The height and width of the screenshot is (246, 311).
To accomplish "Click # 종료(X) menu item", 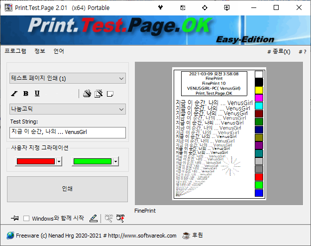I will pos(279,52).
